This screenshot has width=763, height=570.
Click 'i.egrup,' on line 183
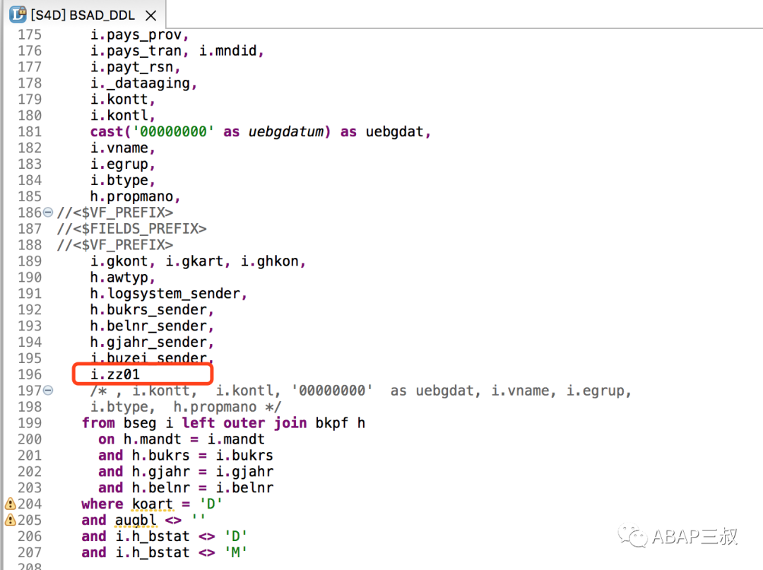pos(123,165)
